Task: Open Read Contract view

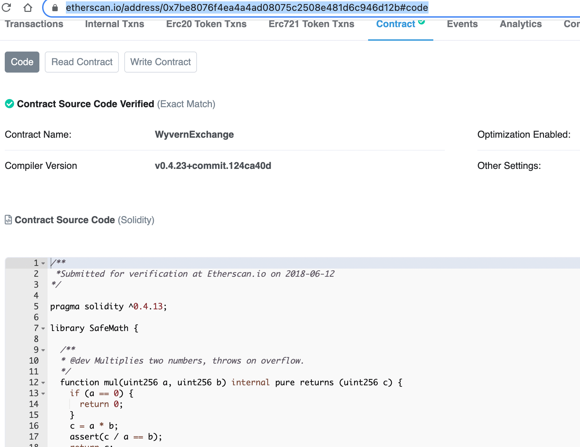Action: [x=82, y=62]
